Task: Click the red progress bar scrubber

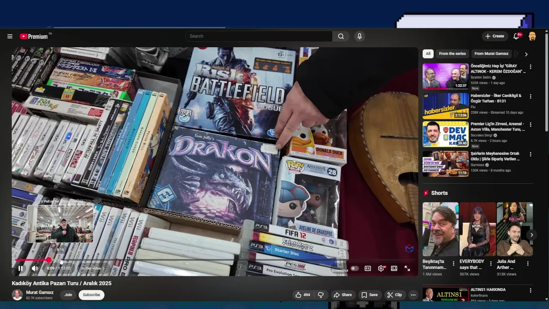Action: (x=49, y=260)
